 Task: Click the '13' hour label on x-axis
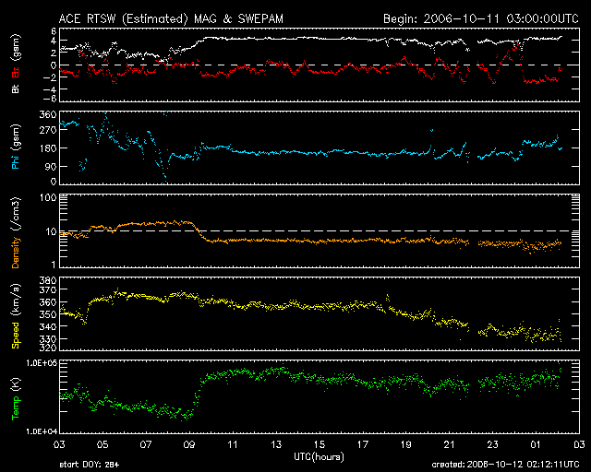pos(276,444)
